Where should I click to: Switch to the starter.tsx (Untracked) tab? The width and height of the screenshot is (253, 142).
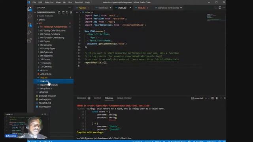click(x=168, y=8)
